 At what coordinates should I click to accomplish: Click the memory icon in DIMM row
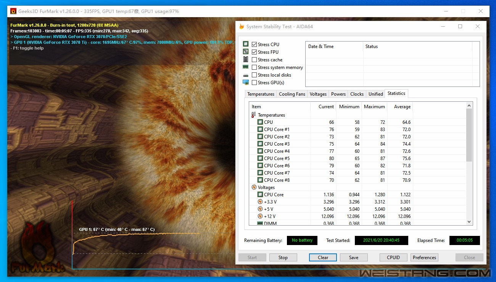click(x=260, y=223)
